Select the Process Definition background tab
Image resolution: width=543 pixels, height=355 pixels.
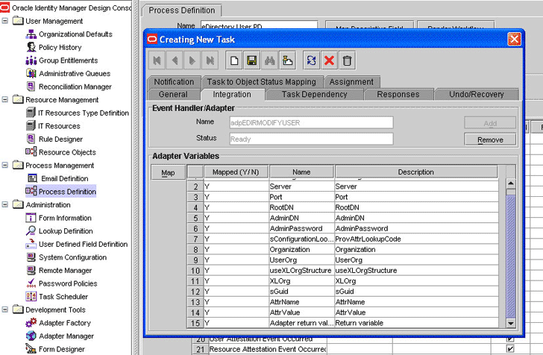click(x=182, y=10)
